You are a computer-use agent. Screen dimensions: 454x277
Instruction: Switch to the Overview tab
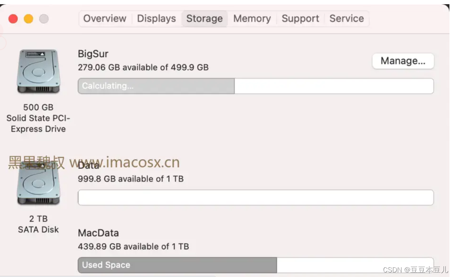click(x=105, y=19)
